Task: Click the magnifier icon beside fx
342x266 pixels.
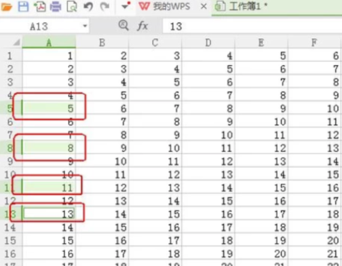Action: (123, 25)
